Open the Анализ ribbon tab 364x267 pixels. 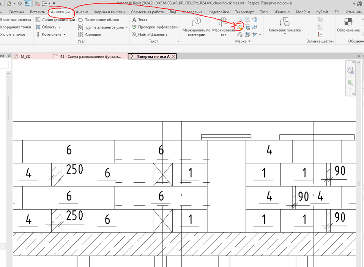pos(82,12)
